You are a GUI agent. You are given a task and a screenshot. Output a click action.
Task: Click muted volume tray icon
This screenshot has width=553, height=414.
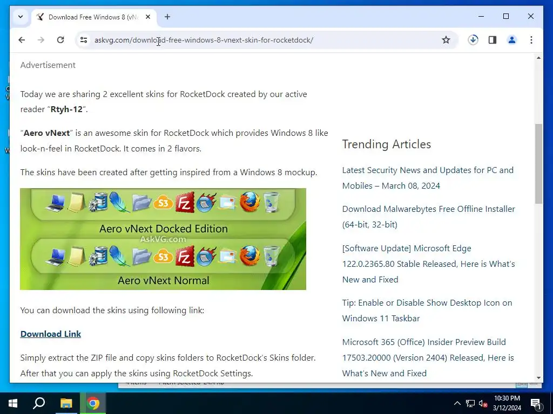point(483,403)
